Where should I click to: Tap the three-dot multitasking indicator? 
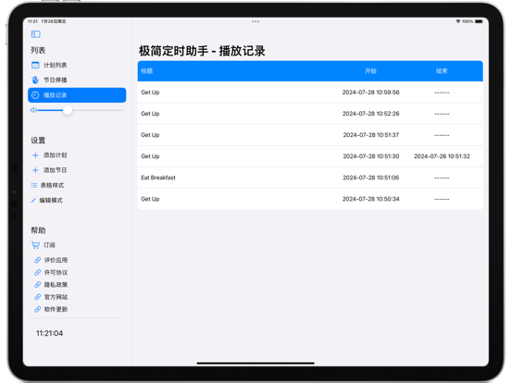tap(255, 21)
